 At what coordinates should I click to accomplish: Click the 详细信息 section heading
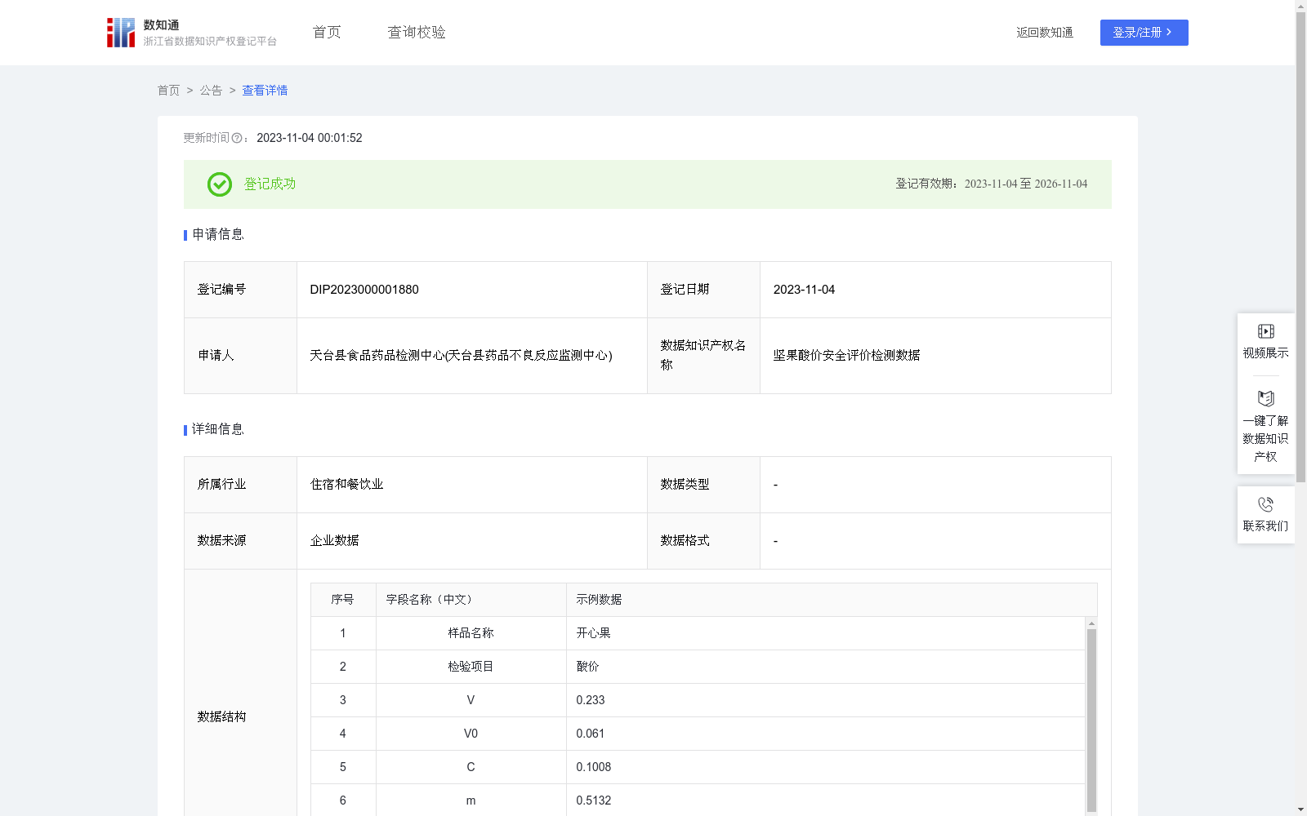218,430
